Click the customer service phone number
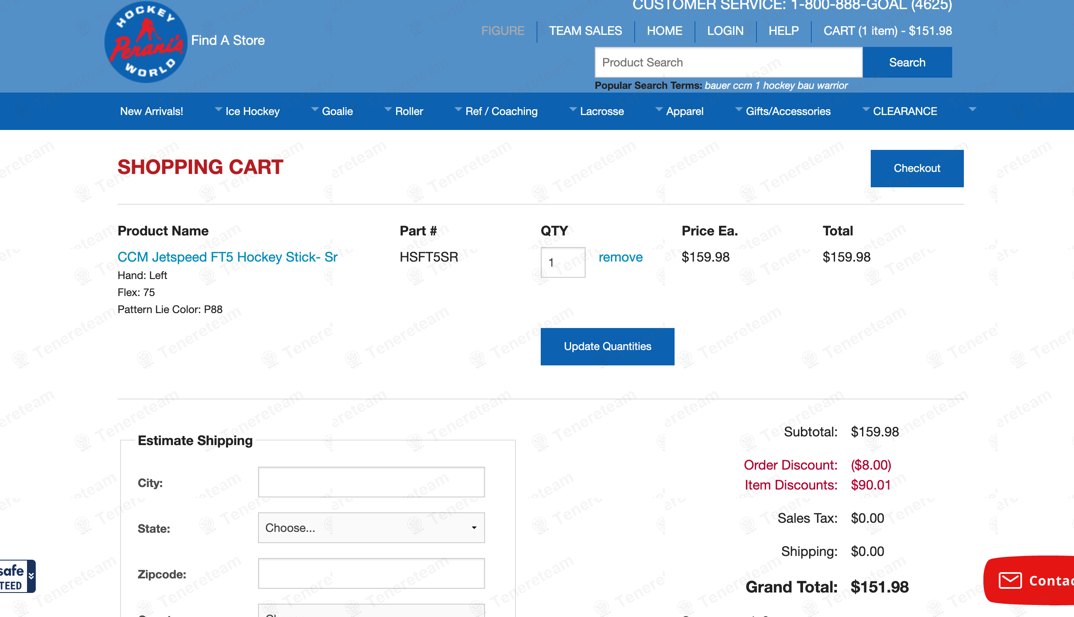The image size is (1074, 617). pyautogui.click(x=871, y=5)
